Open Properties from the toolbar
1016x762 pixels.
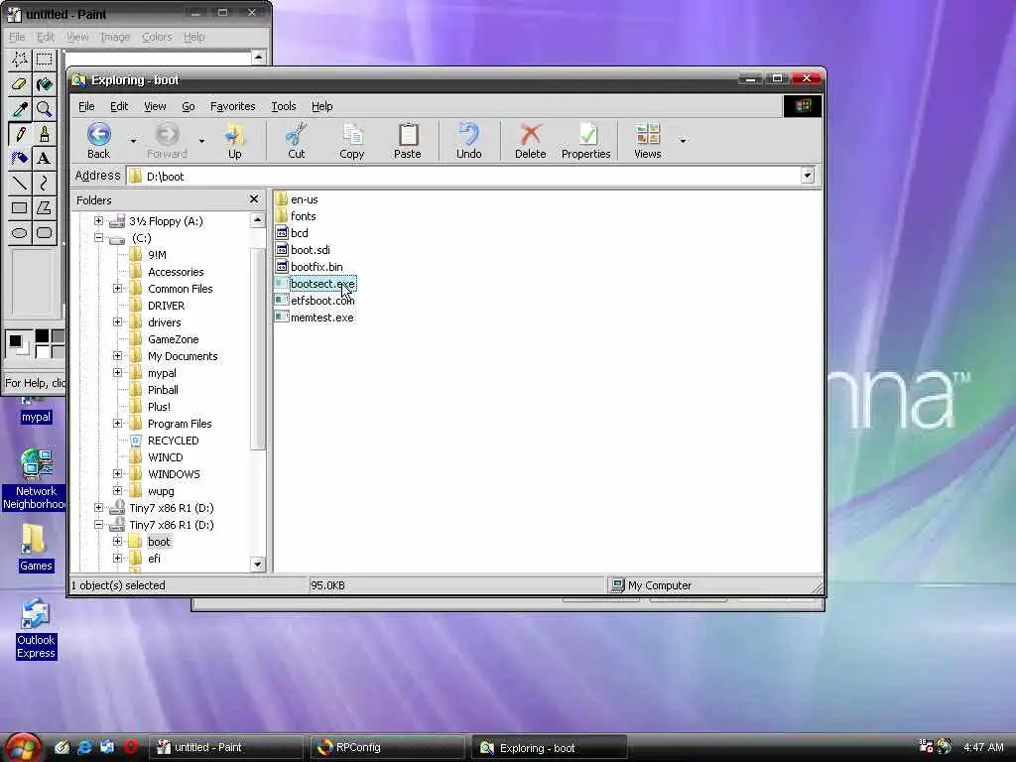585,141
